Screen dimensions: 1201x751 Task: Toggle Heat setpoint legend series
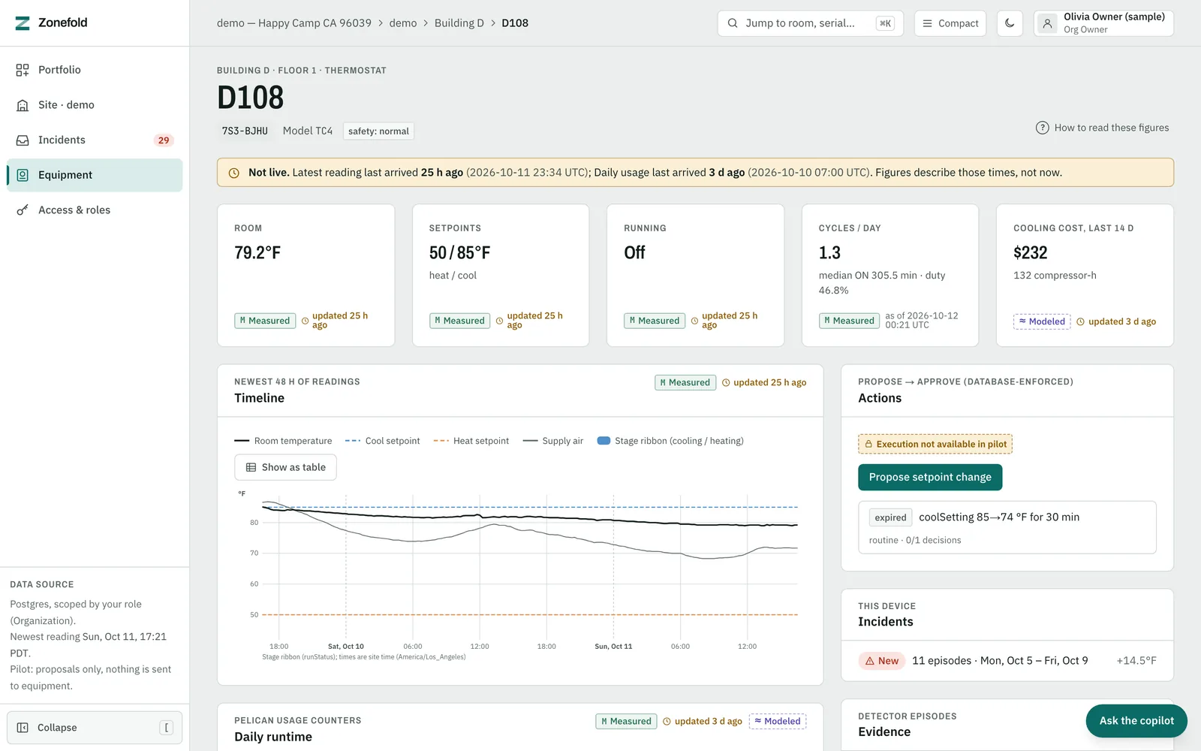pyautogui.click(x=471, y=441)
